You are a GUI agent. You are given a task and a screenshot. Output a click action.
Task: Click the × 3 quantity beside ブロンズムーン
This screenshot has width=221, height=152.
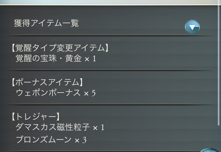[x=80, y=140]
